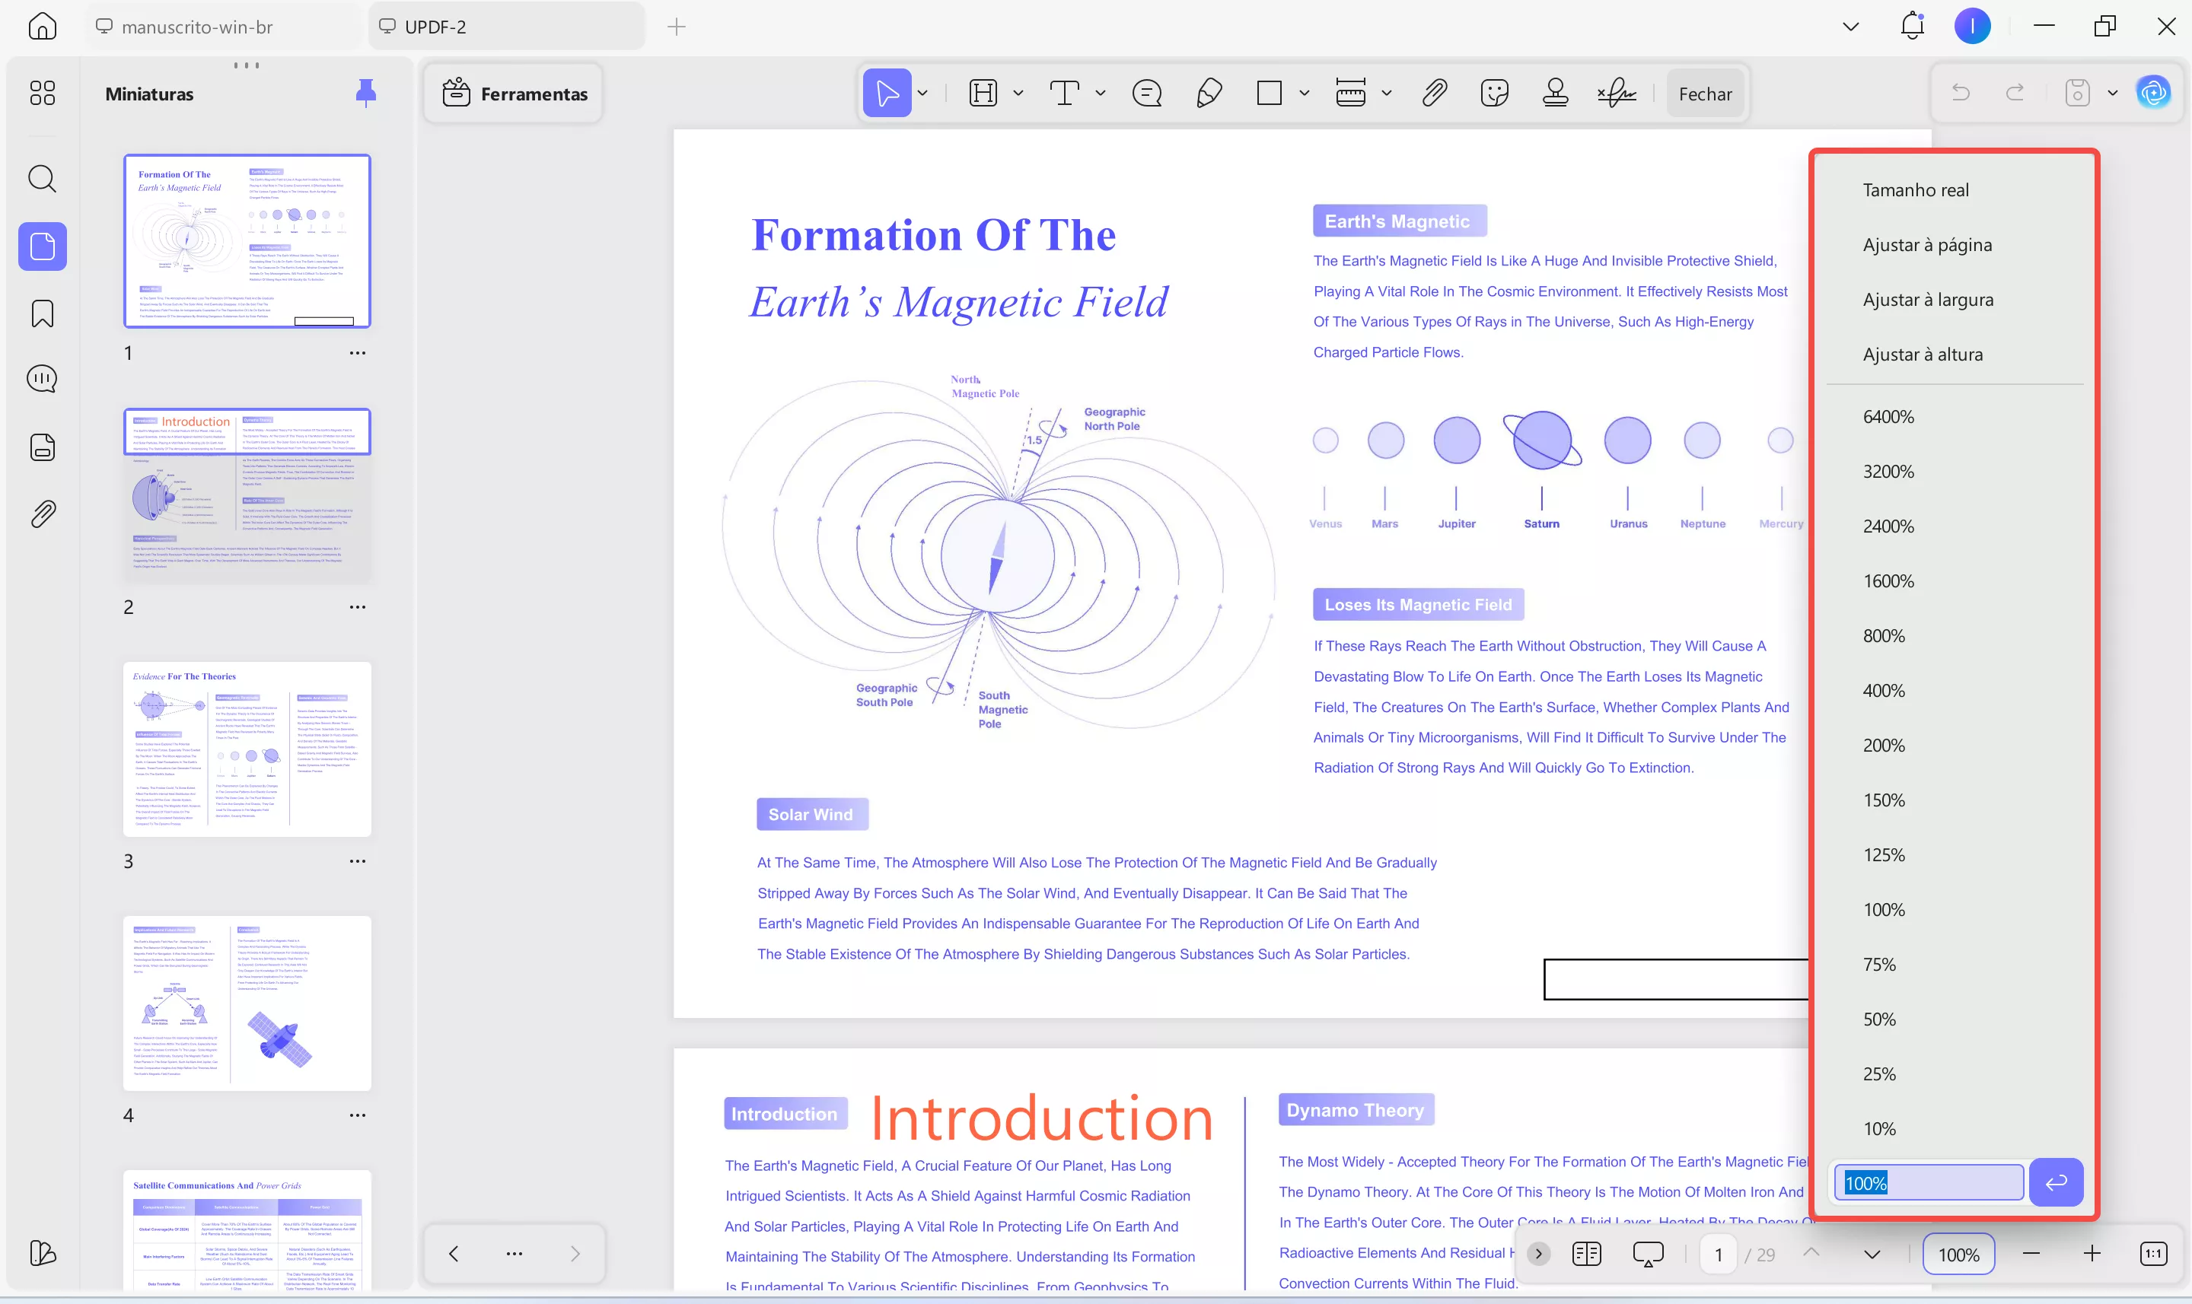This screenshot has width=2192, height=1304.
Task: Expand the text tool dropdown arrow
Action: [1101, 93]
